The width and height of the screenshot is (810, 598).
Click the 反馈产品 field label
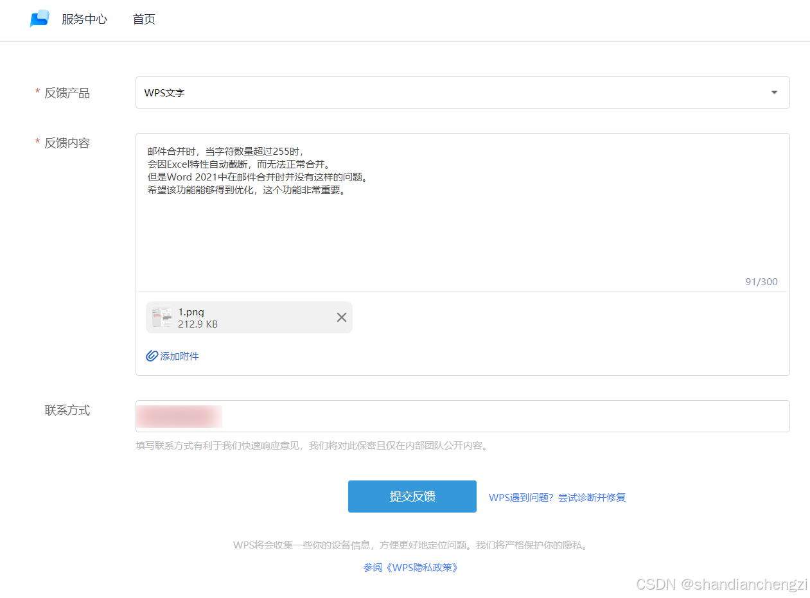tap(67, 93)
